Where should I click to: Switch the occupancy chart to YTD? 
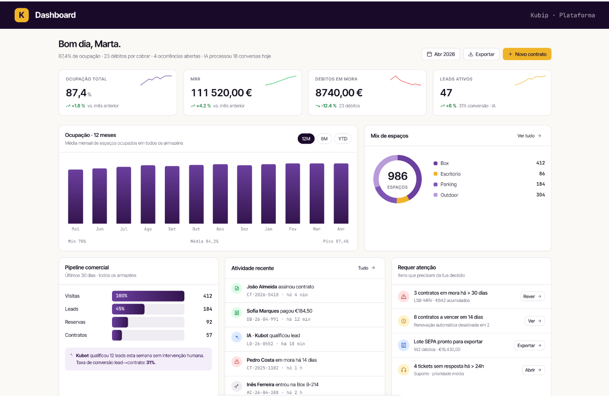pos(343,139)
